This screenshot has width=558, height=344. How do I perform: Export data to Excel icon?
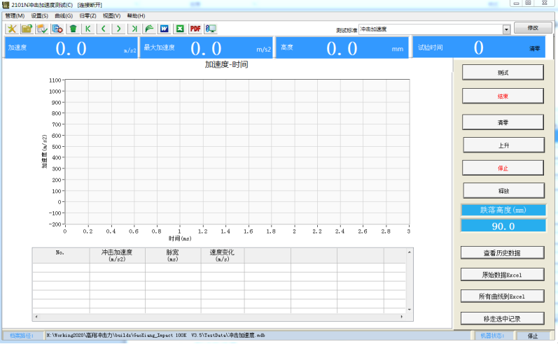pos(180,29)
